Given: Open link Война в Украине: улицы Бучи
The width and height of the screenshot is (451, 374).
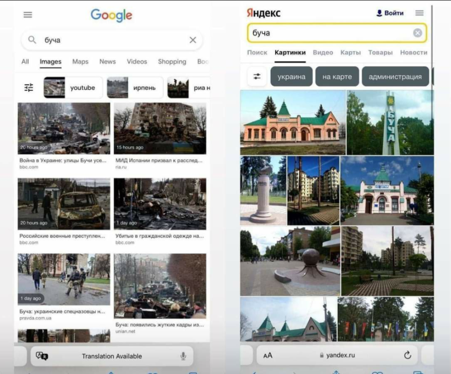Looking at the screenshot, I should [63, 161].
